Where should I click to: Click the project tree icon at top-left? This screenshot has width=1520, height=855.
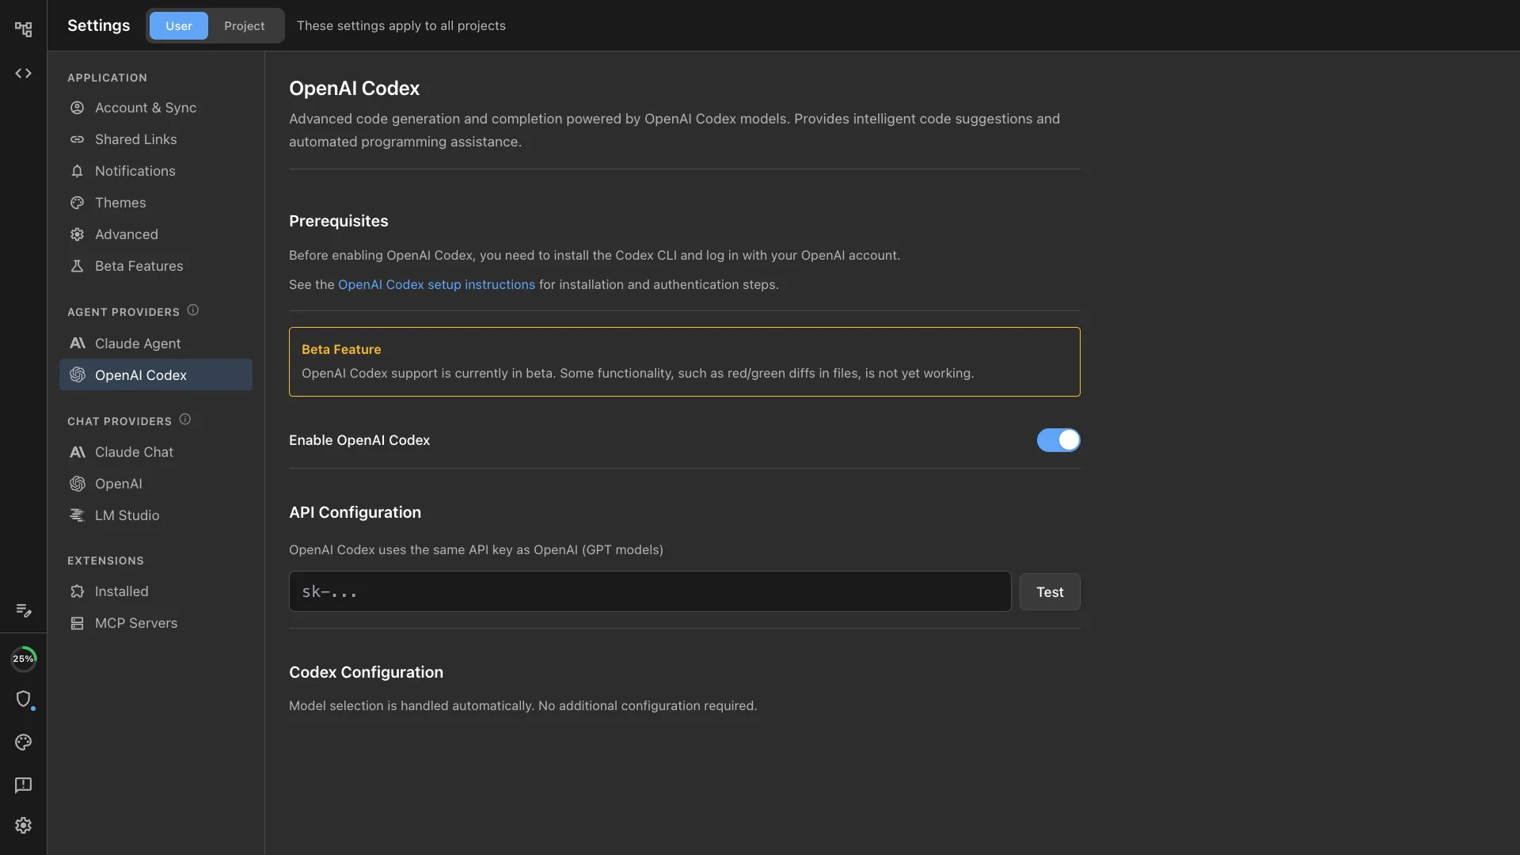coord(23,29)
